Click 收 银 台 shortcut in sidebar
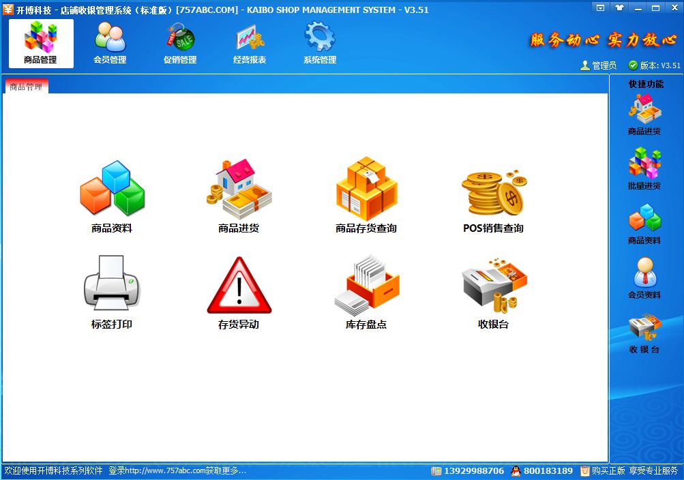The height and width of the screenshot is (480, 684). [644, 333]
